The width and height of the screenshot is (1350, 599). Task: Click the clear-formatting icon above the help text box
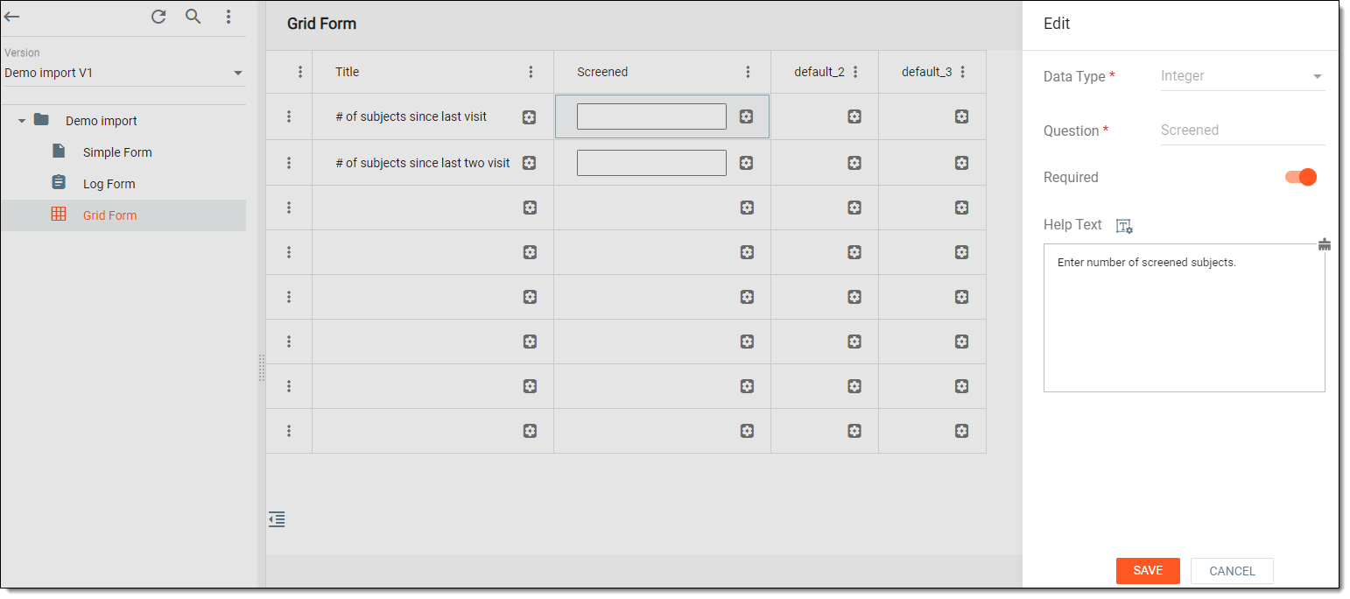point(1324,245)
